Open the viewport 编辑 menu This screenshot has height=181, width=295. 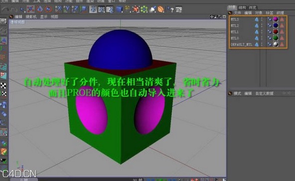click(18, 17)
